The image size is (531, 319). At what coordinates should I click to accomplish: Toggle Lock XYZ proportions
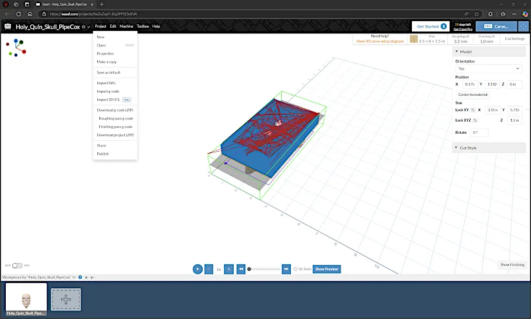(475, 120)
